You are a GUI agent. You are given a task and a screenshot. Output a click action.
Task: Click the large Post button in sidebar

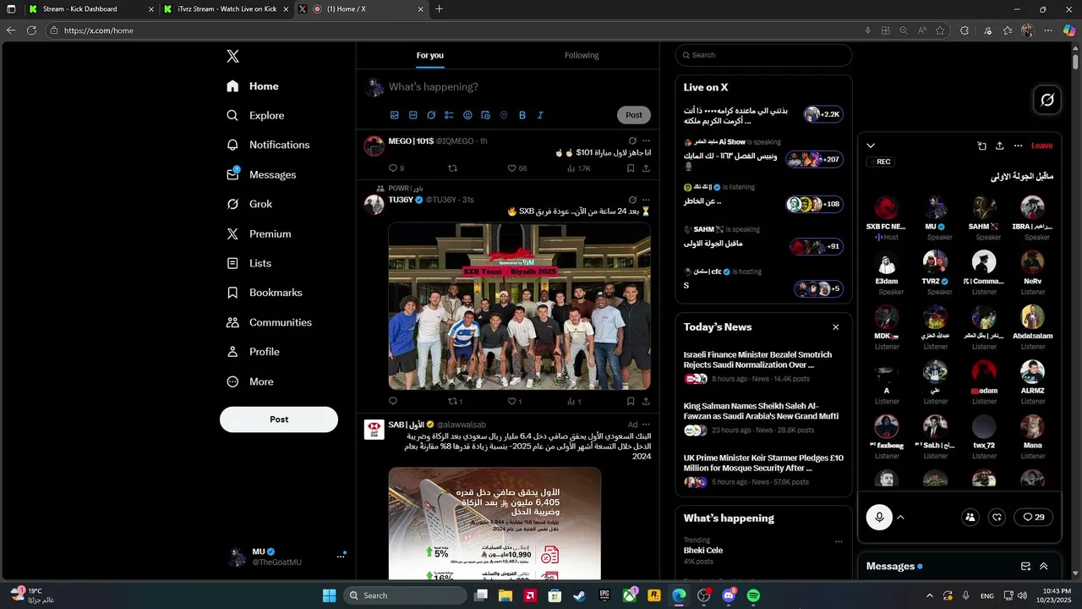click(x=279, y=420)
